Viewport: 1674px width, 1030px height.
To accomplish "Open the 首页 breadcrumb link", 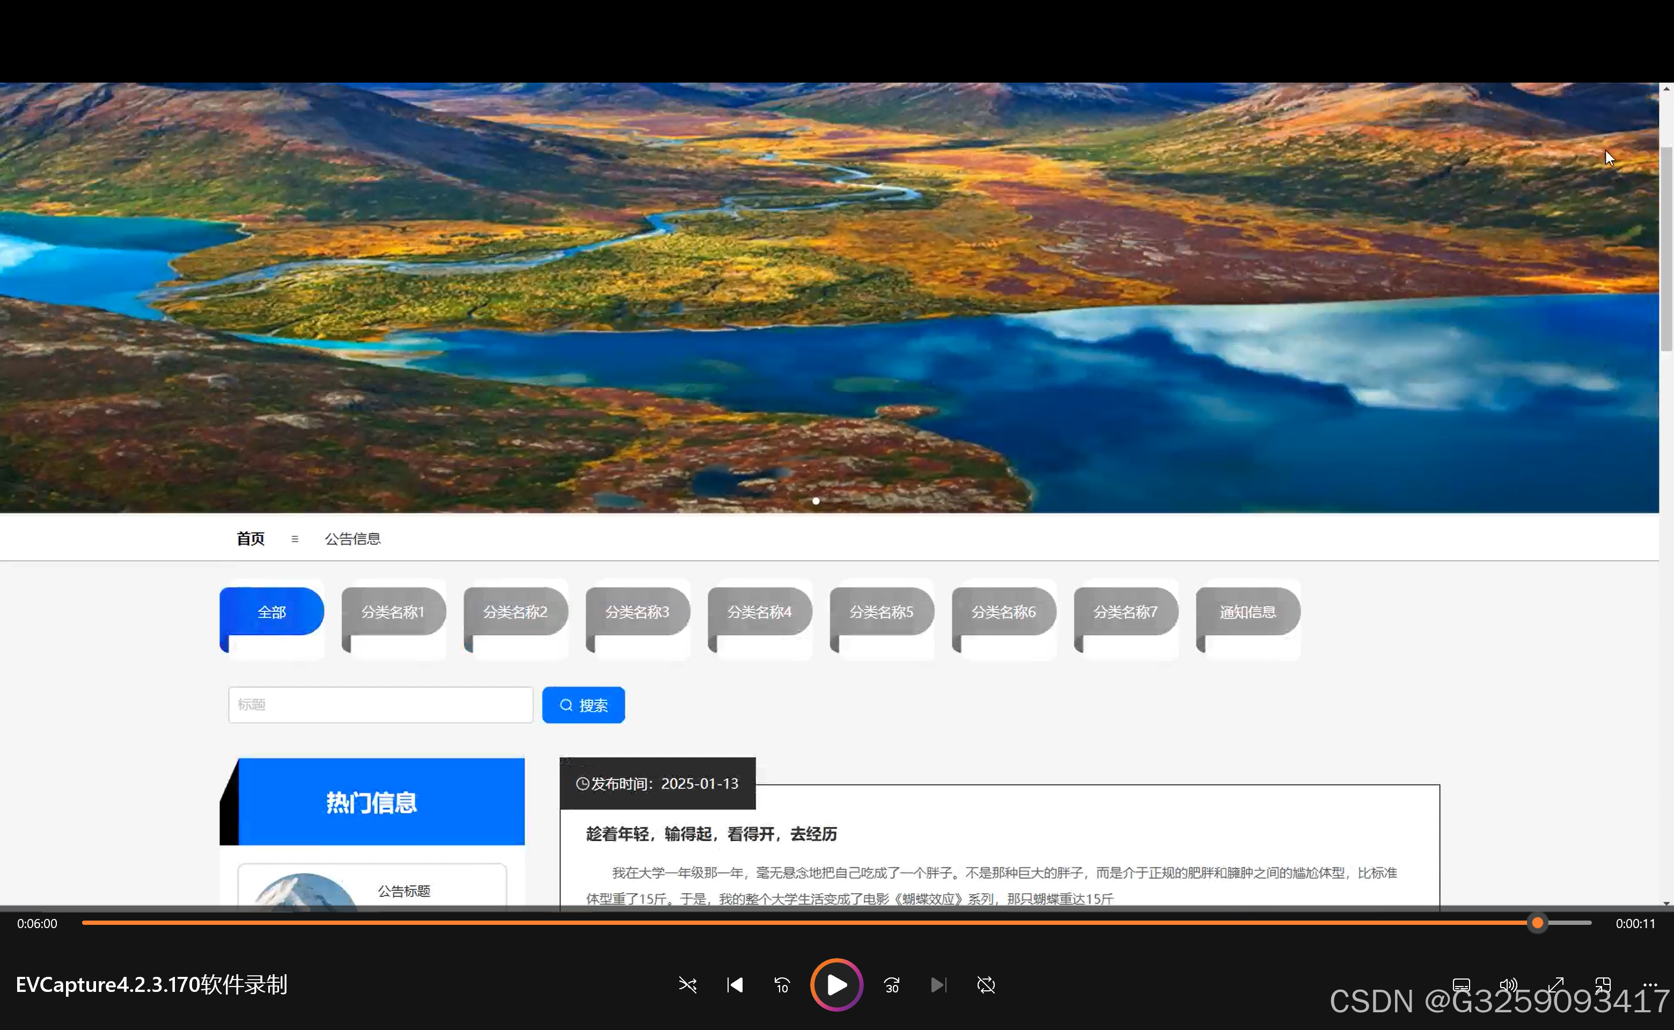I will coord(250,539).
